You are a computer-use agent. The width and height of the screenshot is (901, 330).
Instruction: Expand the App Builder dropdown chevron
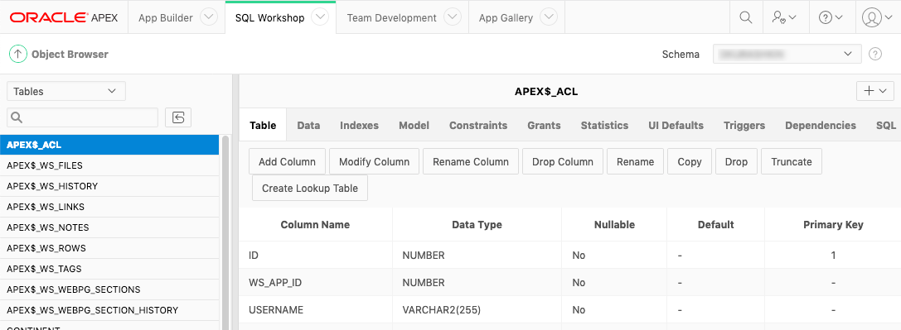coord(209,17)
